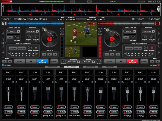Switch to the Sampler tab
The height and width of the screenshot is (121, 162).
coord(71,67)
